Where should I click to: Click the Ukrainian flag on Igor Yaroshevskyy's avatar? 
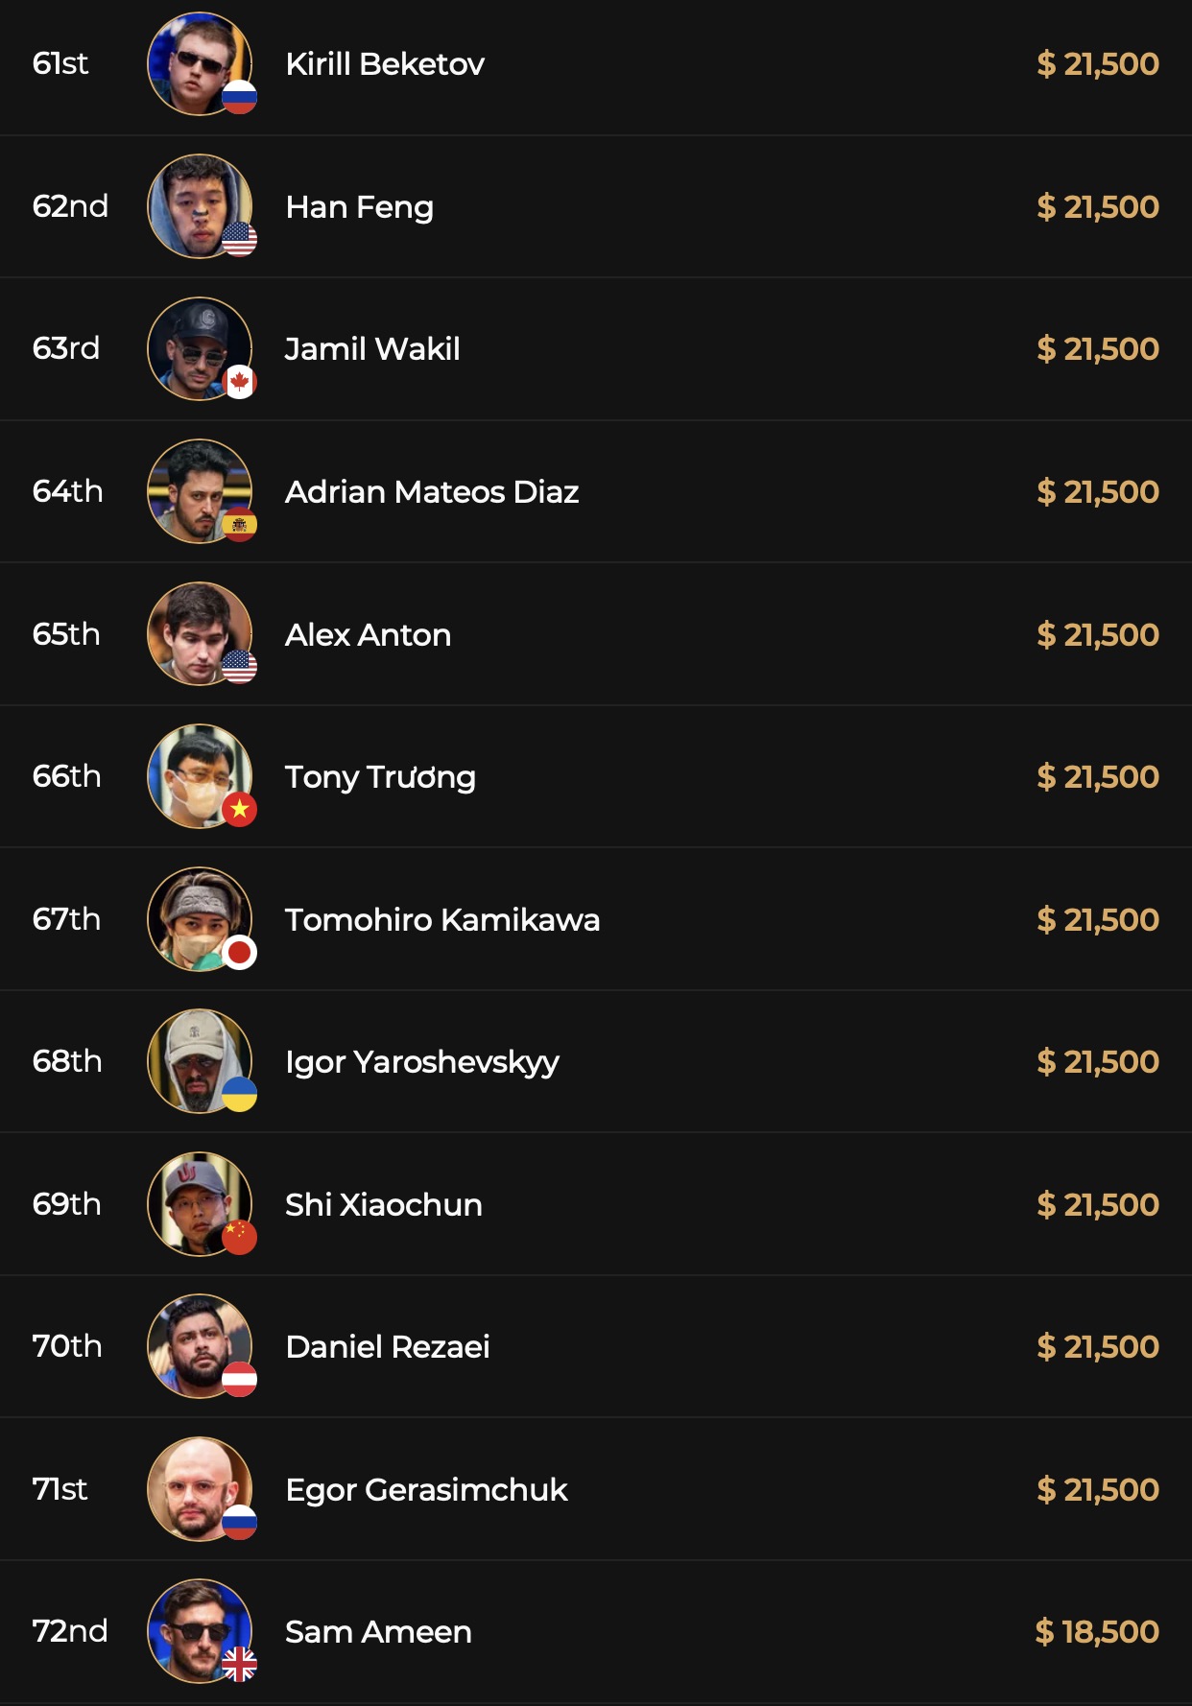(239, 1094)
